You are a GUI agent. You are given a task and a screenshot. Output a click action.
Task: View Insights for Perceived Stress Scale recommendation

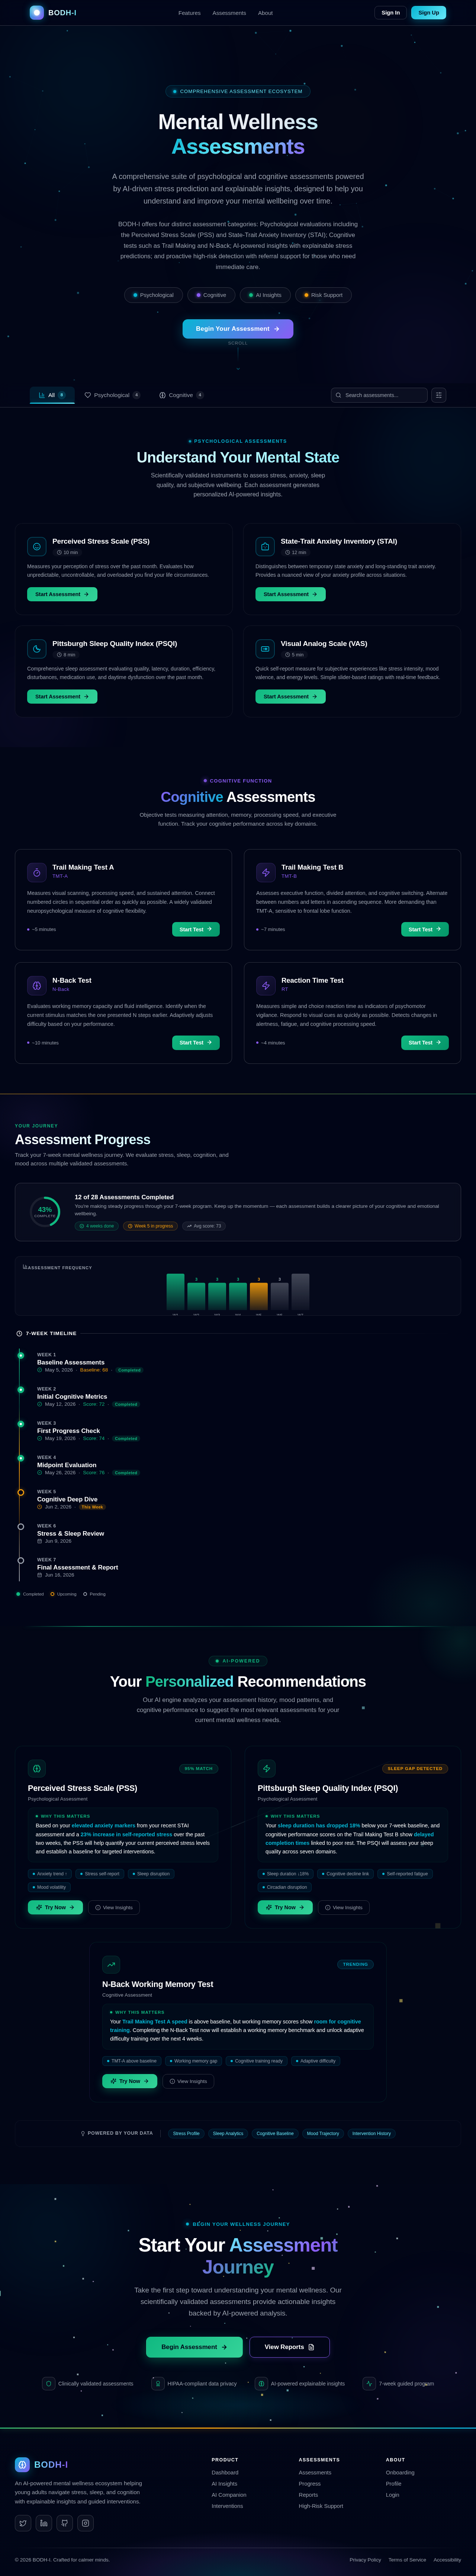click(x=114, y=1907)
